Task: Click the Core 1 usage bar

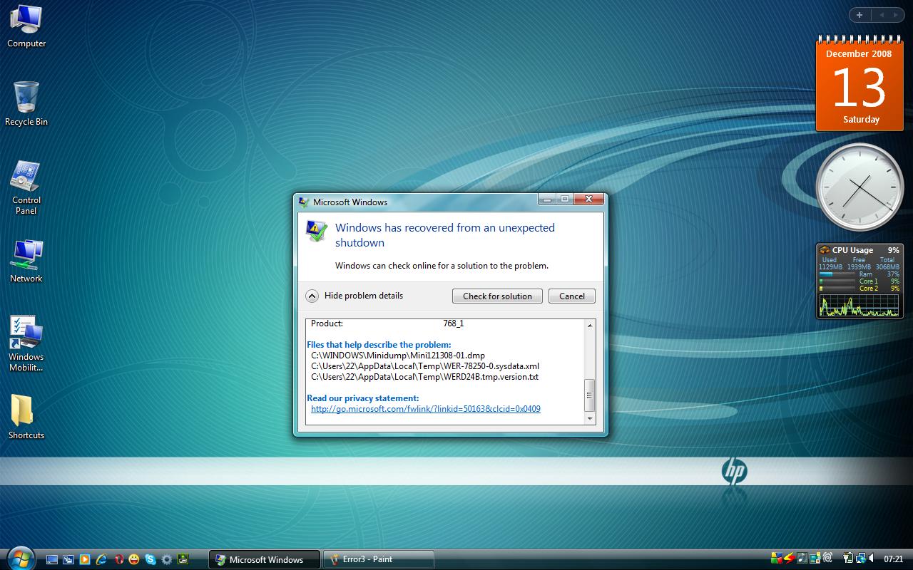Action: point(837,281)
